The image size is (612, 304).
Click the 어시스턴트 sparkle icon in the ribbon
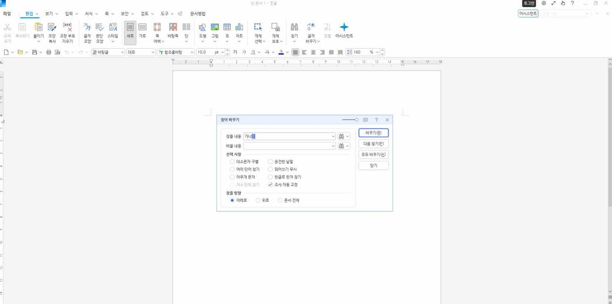click(344, 27)
